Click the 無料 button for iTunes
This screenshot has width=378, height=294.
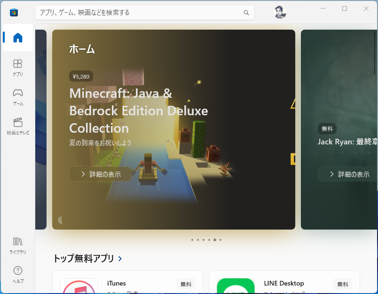[186, 284]
